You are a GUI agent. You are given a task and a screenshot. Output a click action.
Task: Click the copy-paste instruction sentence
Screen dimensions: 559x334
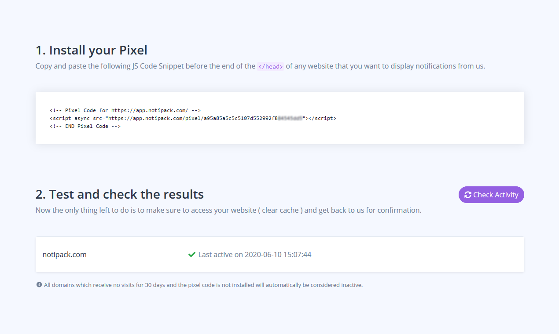260,65
